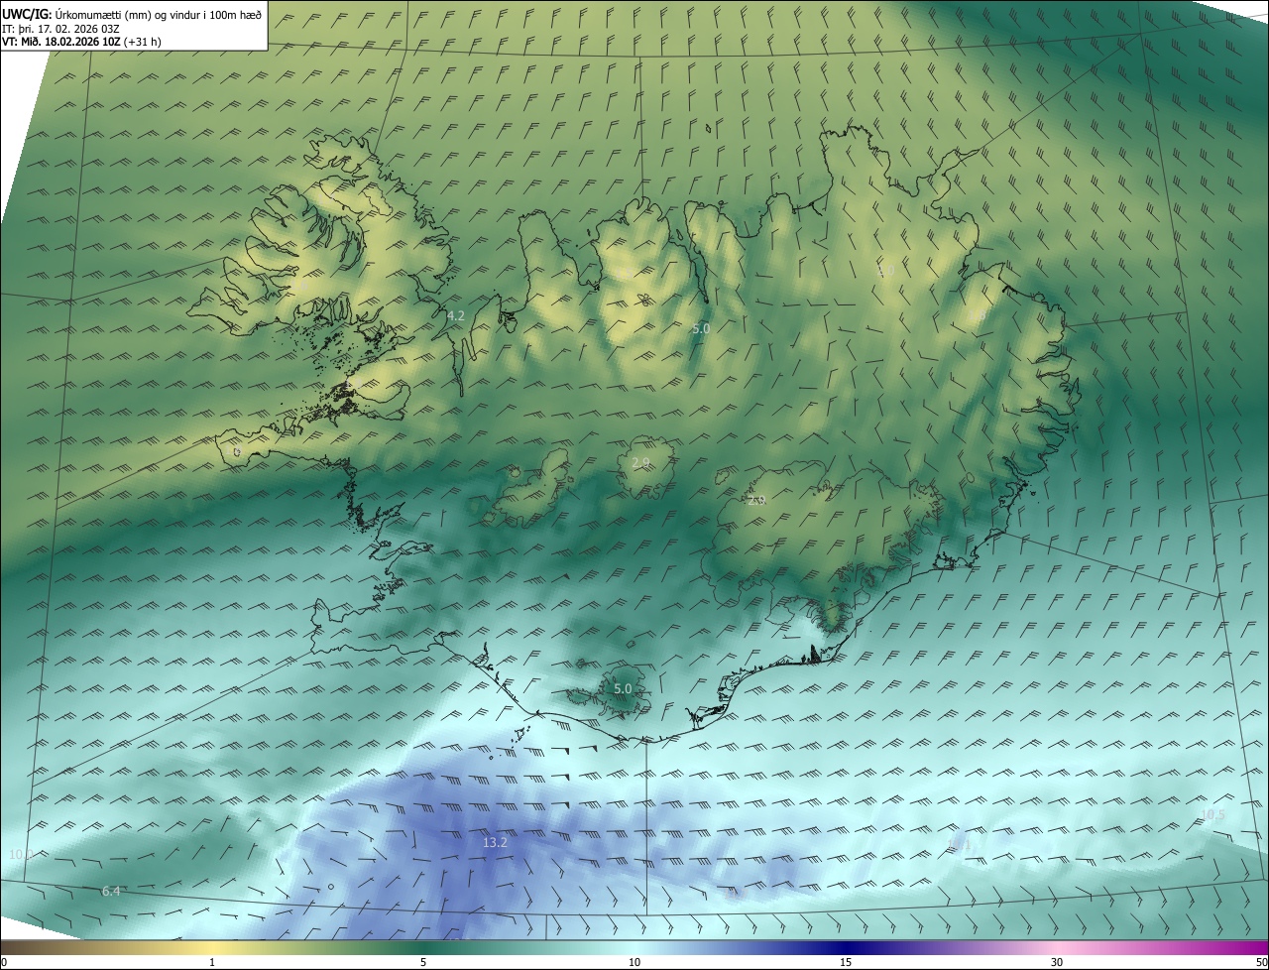Click the pink section of the colorbar above 30

coord(1057,947)
